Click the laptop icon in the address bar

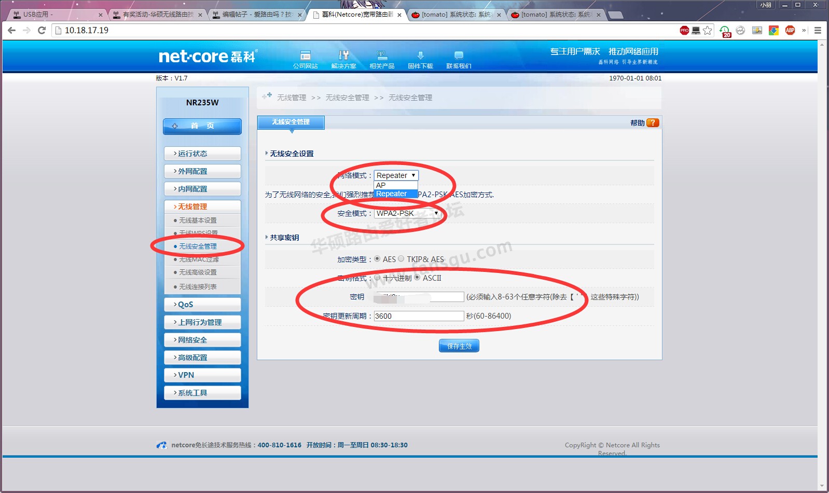pyautogui.click(x=696, y=31)
